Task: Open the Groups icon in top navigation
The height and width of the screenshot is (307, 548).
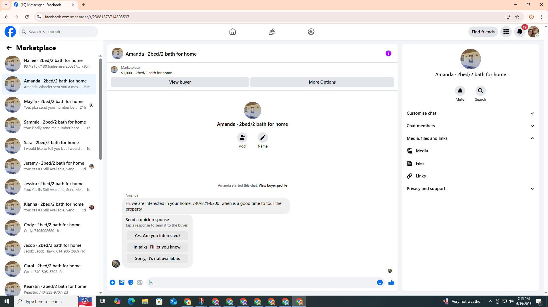Action: tap(311, 32)
